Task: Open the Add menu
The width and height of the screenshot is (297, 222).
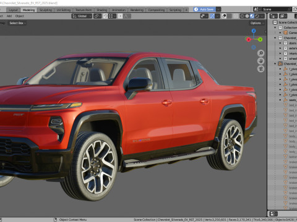Action: pos(9,16)
